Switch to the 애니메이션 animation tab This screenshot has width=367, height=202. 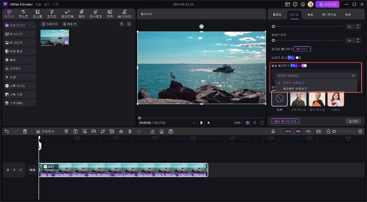pyautogui.click(x=329, y=14)
